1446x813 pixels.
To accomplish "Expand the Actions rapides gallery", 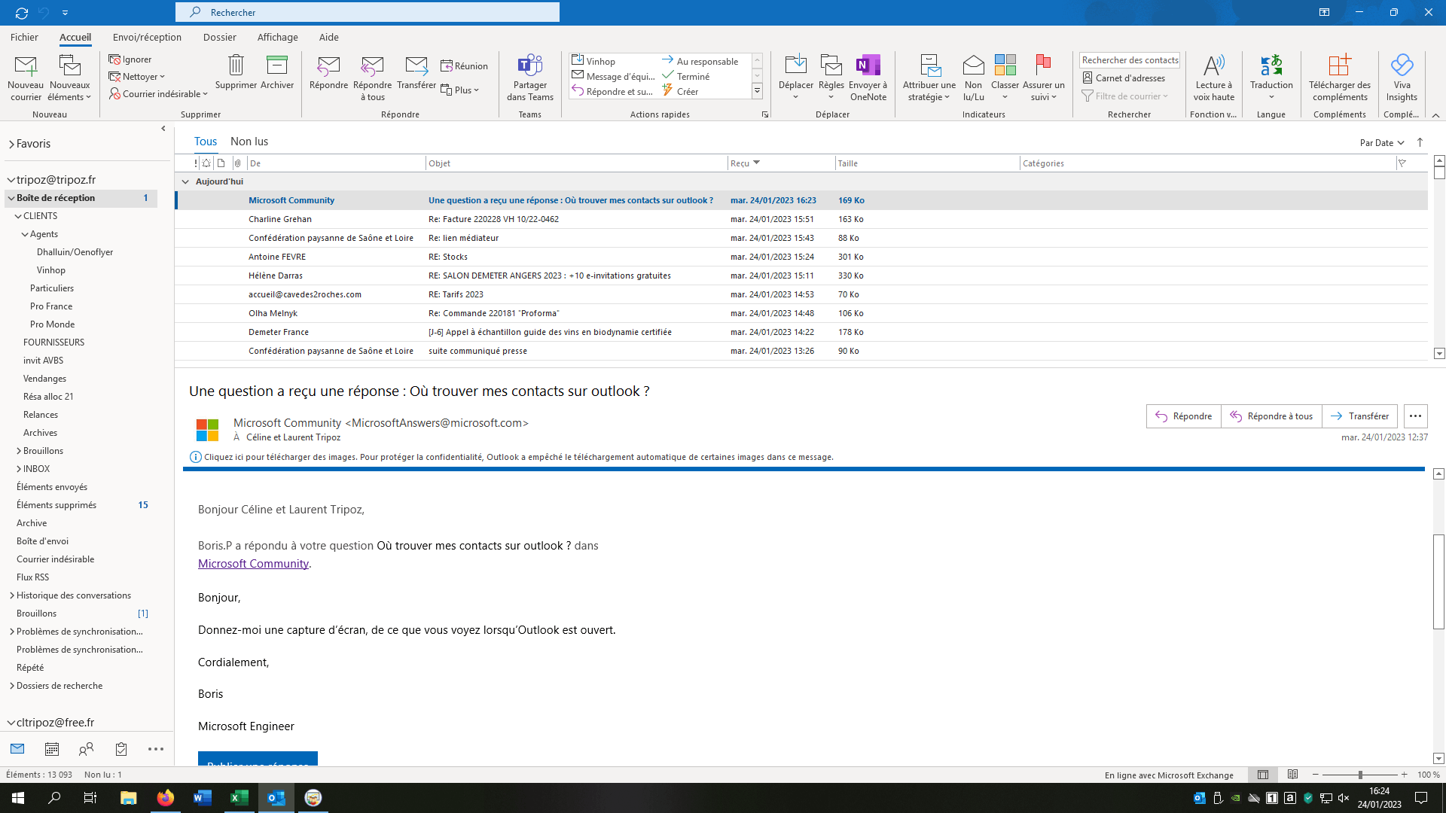I will click(757, 91).
